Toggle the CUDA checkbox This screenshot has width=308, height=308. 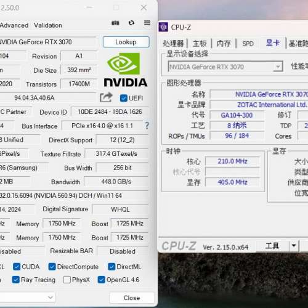17,267
